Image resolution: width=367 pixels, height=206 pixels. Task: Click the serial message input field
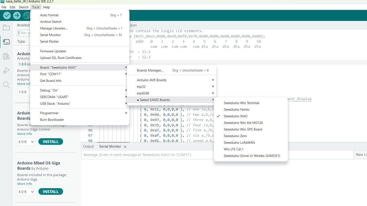coord(217,155)
